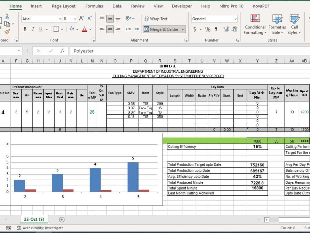This screenshot has height=233, width=310.
Task: Confirm entry with checkmark icon
Action: pos(51,51)
